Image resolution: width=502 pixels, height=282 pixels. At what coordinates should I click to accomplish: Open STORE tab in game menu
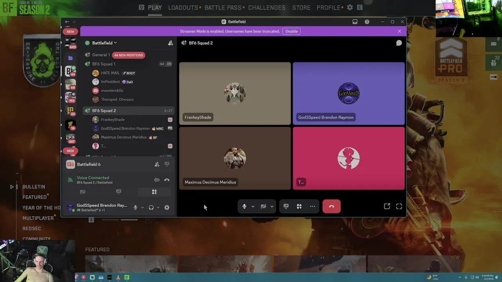301,7
